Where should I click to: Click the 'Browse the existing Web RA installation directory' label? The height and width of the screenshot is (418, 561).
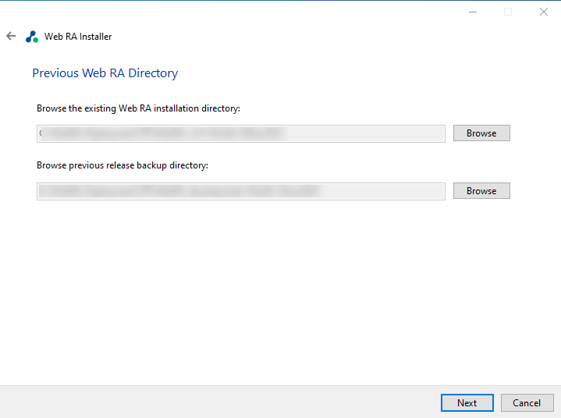coord(138,108)
